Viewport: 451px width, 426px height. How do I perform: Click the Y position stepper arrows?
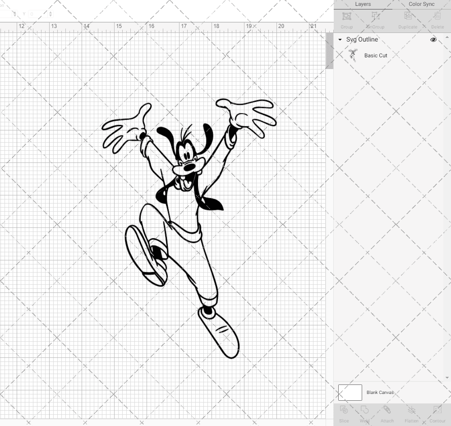(51, 14)
